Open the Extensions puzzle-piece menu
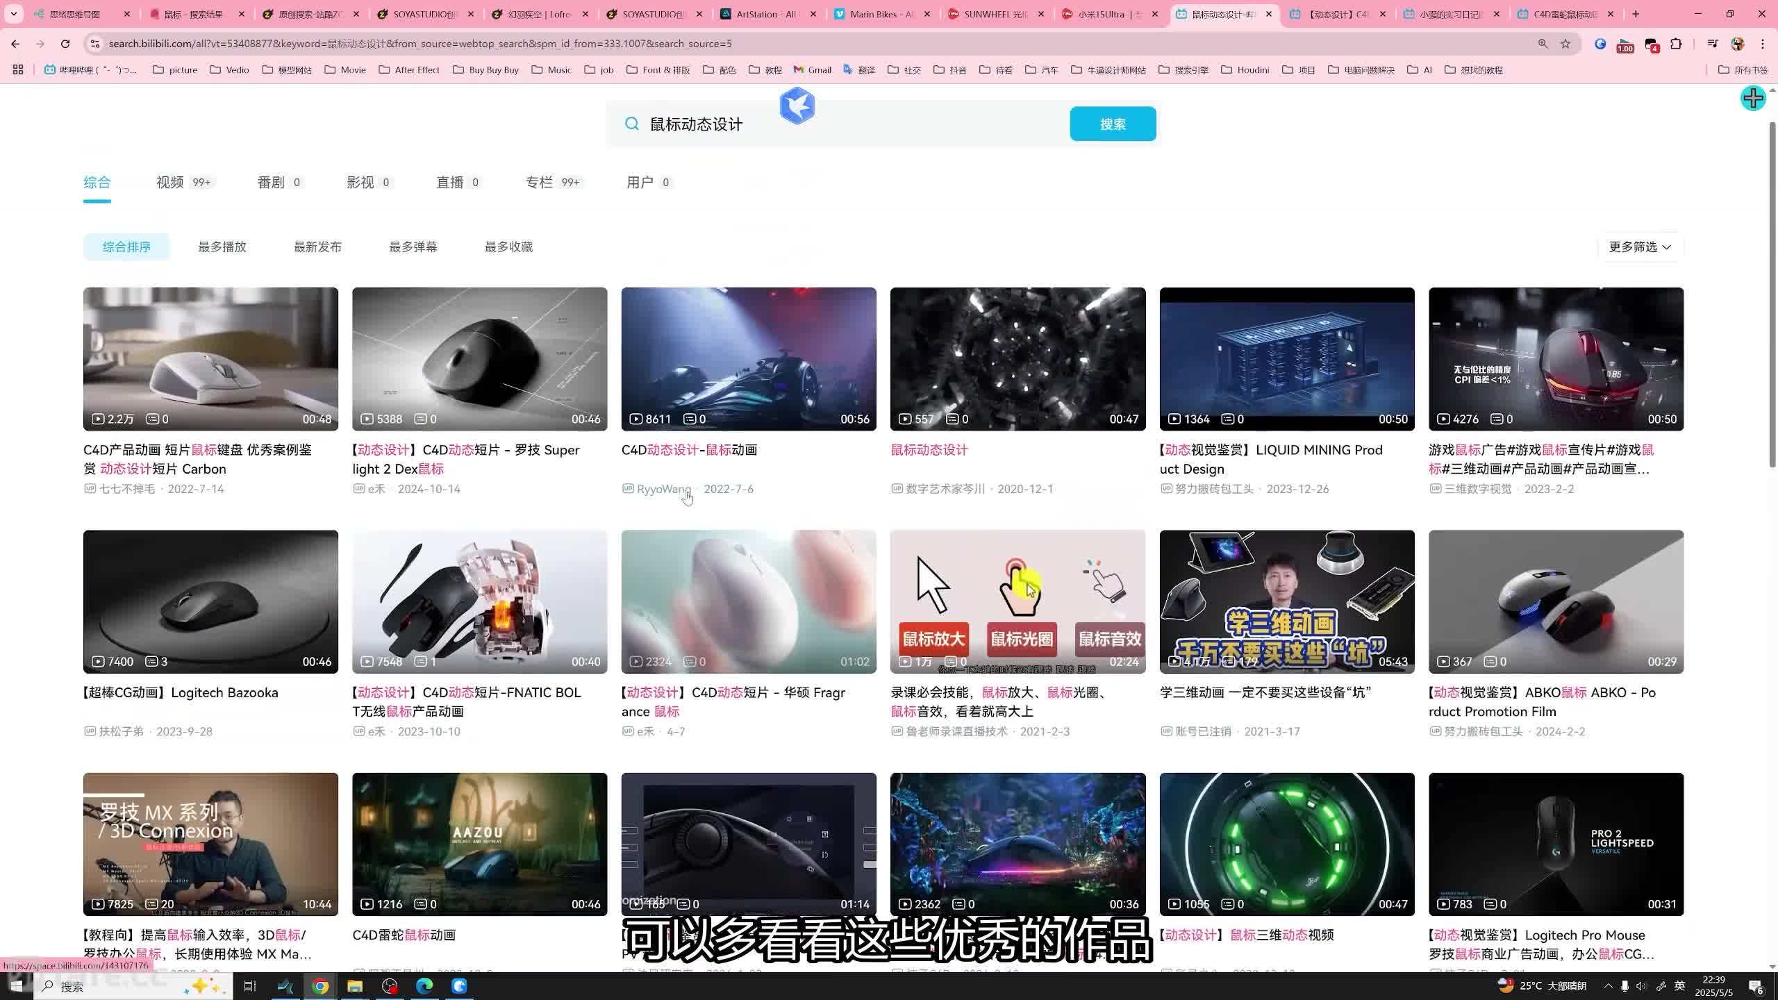 (x=1677, y=44)
